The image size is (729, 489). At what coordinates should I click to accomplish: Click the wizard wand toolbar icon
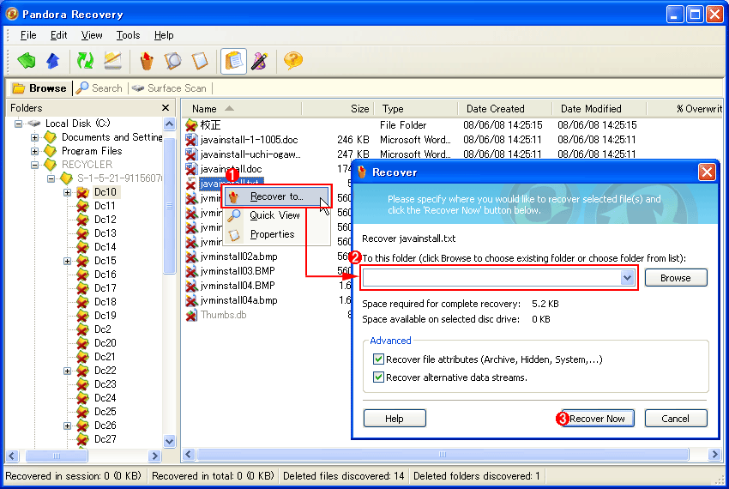[x=259, y=61]
